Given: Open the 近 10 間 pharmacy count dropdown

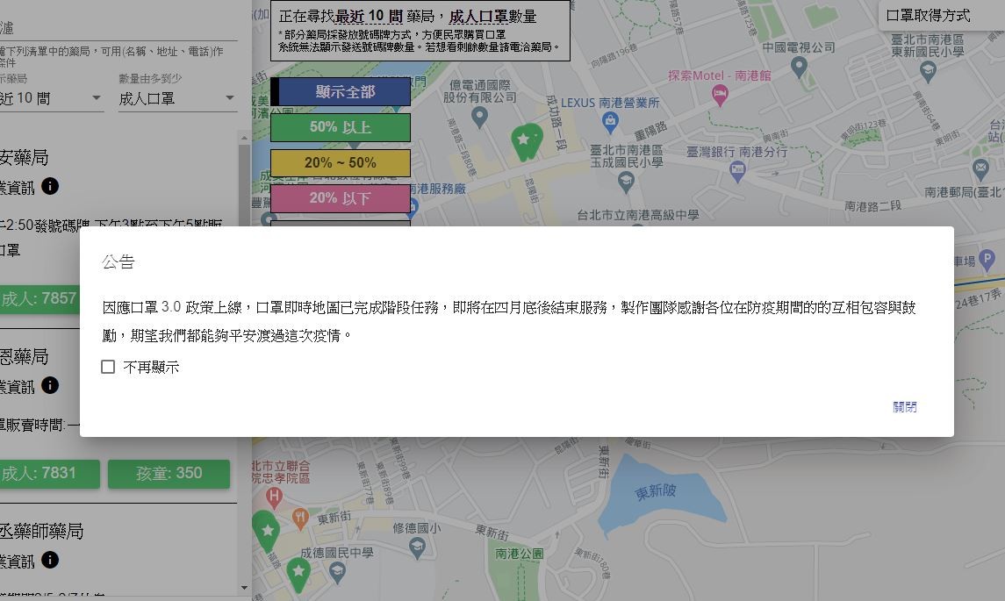Looking at the screenshot, I should click(51, 98).
